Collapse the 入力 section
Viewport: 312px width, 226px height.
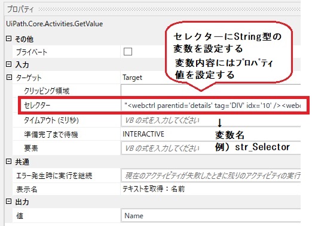click(8, 64)
